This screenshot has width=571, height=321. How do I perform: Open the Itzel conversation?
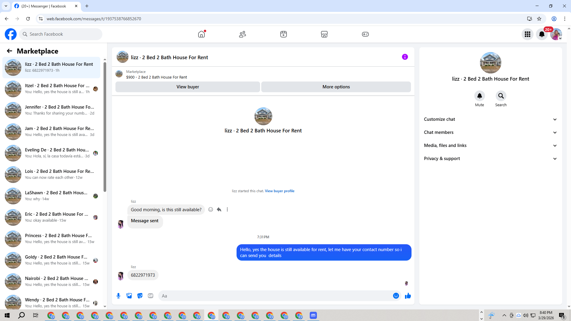coord(51,89)
